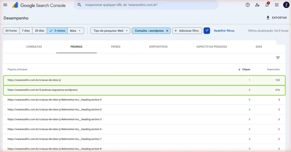Switch to the Páginas tab
This screenshot has height=152, width=291.
(76, 47)
